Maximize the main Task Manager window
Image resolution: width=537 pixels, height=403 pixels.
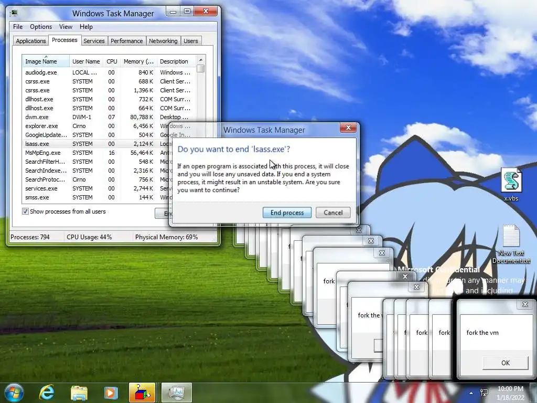click(187, 12)
